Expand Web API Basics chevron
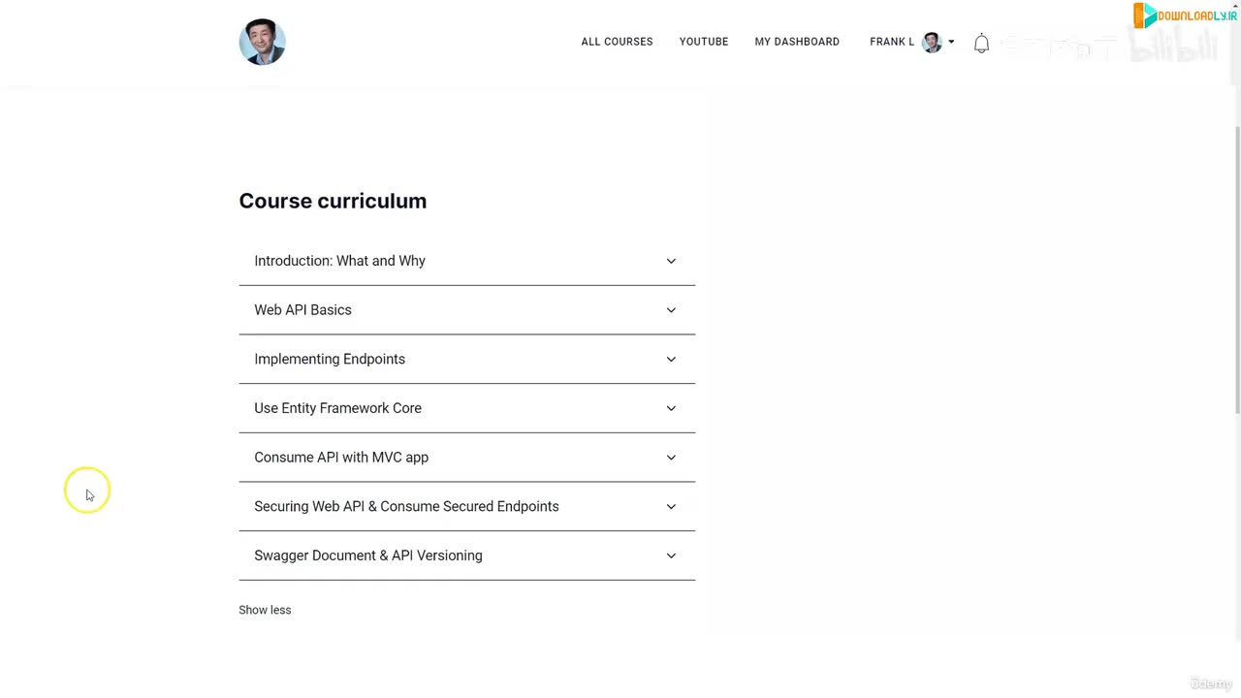 click(671, 310)
